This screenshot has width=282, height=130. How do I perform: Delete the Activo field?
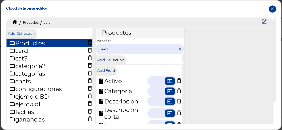(179, 81)
